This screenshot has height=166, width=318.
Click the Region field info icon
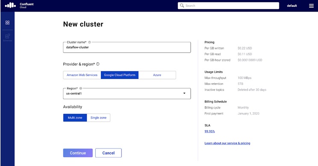(81, 88)
